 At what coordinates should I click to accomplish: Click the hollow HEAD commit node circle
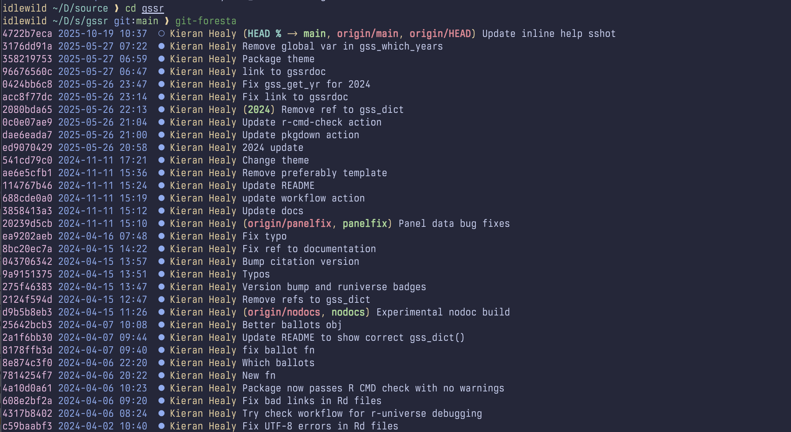(x=161, y=34)
